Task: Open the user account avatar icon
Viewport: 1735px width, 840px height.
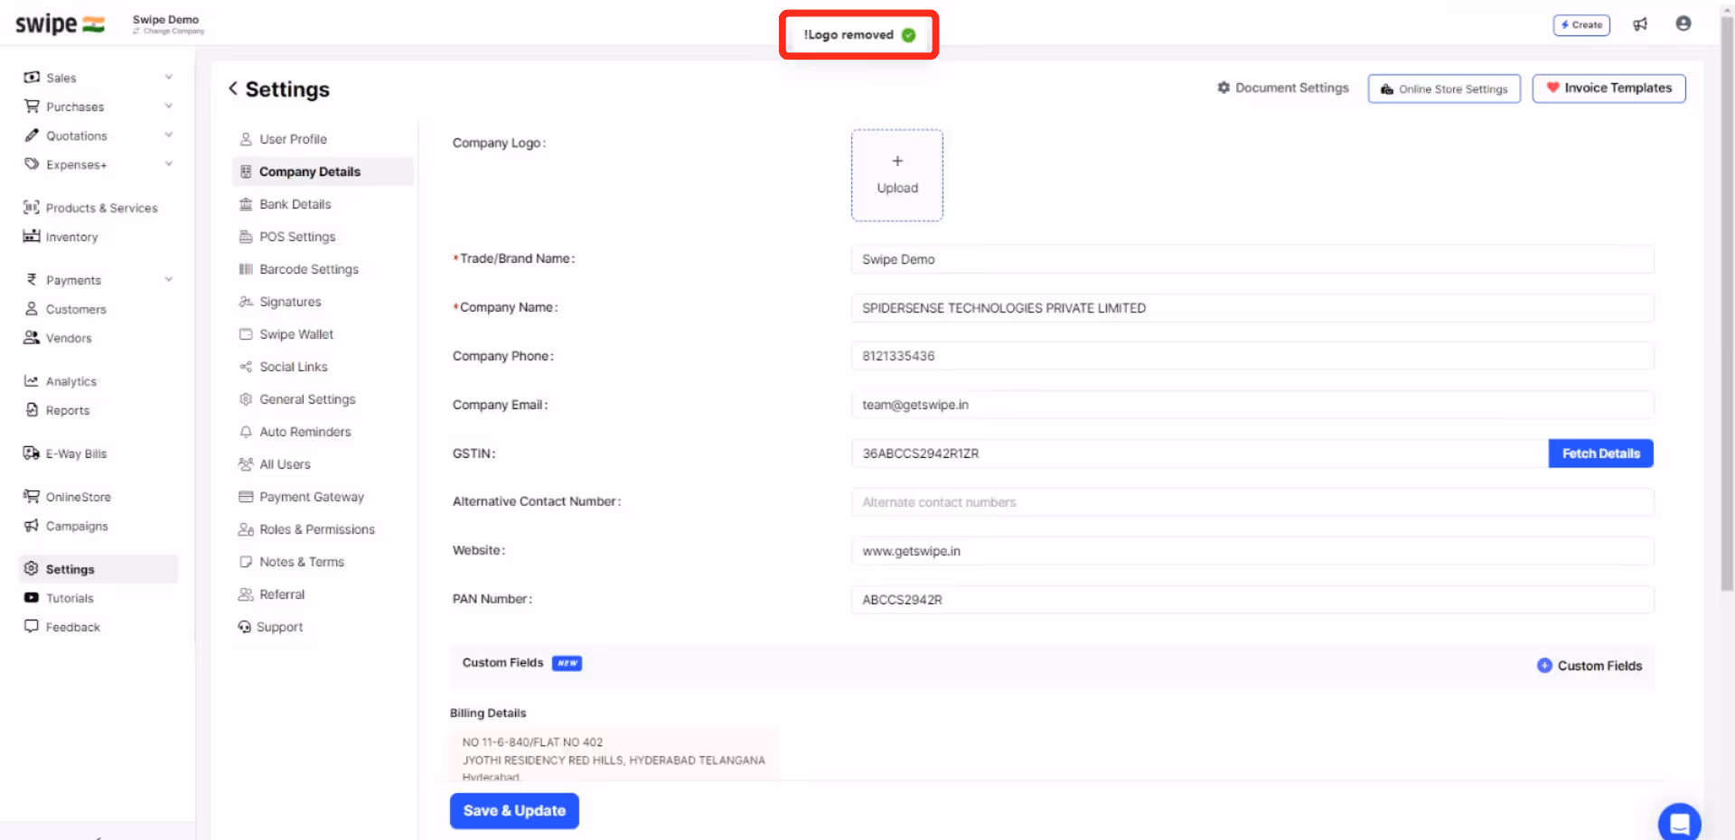Action: click(1683, 23)
